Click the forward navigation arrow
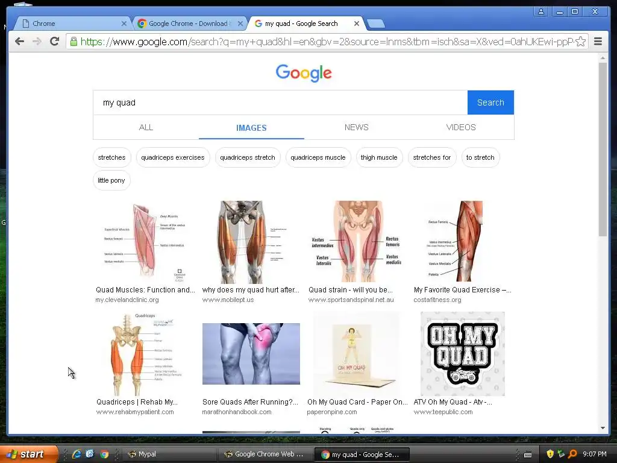The image size is (617, 463). click(37, 42)
